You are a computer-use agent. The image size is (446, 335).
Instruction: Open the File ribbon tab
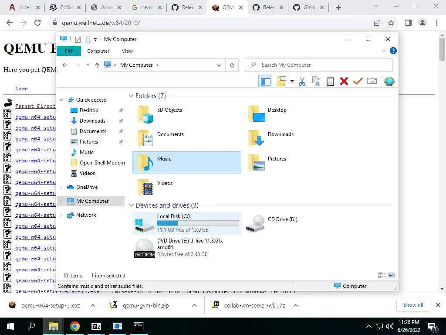point(69,51)
